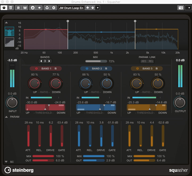Enable ABS parameter link
Viewport: 192px width, 176px height.
pos(144,61)
